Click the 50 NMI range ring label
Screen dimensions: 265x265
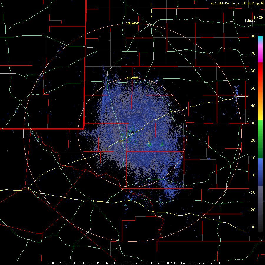pyautogui.click(x=132, y=78)
